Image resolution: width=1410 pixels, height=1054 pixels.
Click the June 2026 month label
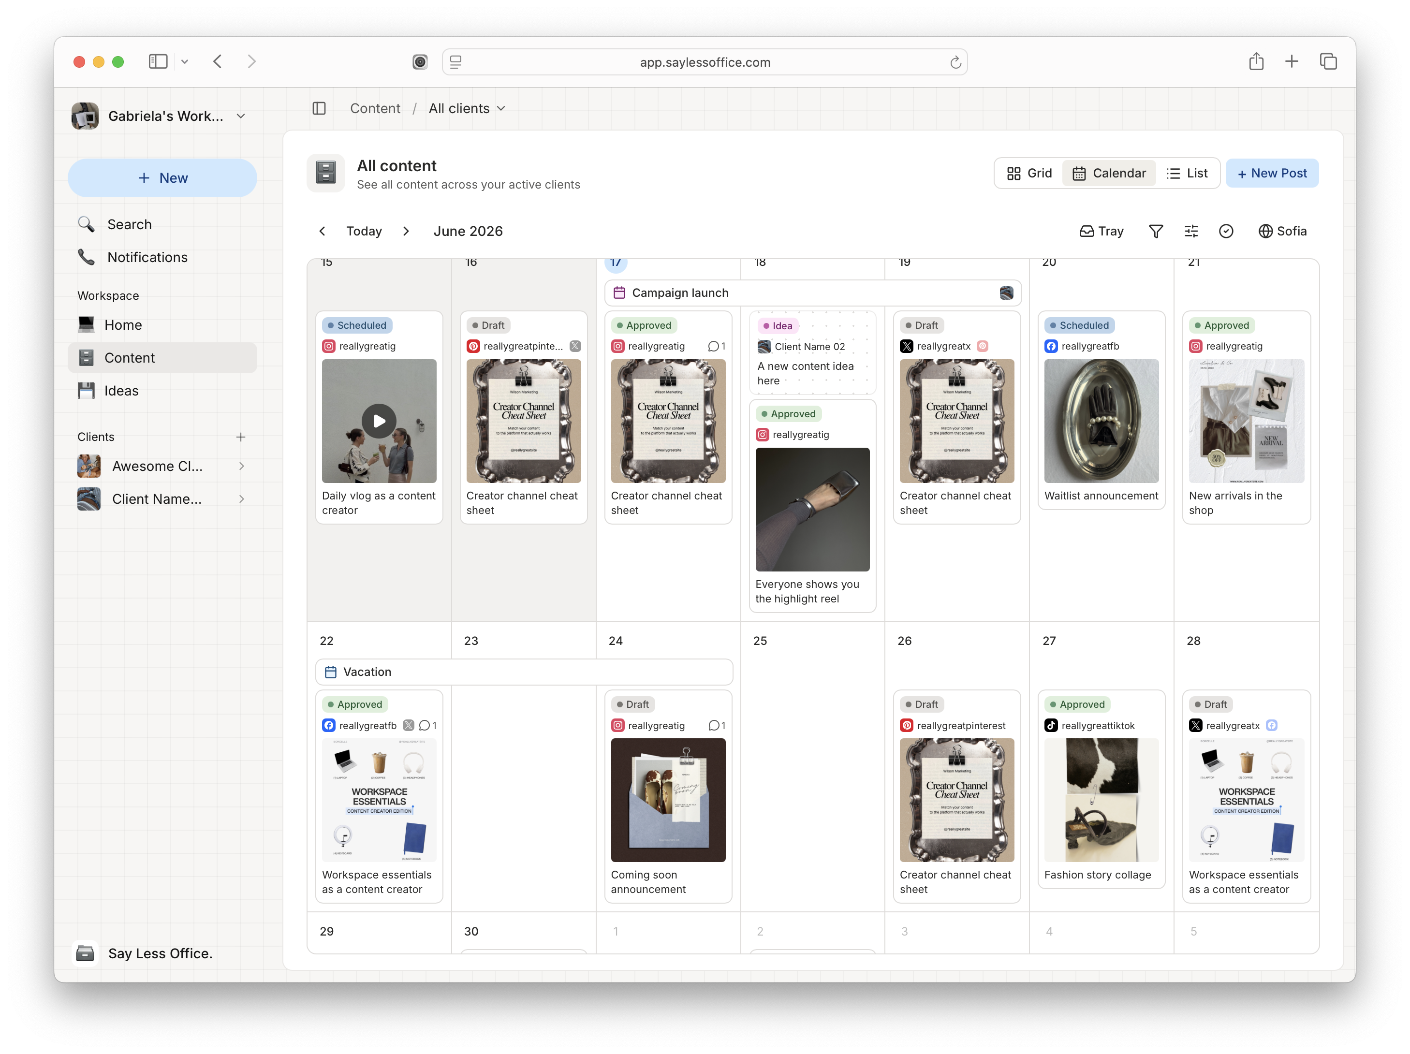tap(468, 231)
